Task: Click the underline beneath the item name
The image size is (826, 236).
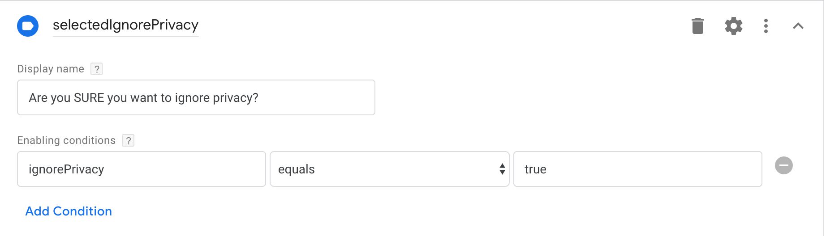Action: 125,36
